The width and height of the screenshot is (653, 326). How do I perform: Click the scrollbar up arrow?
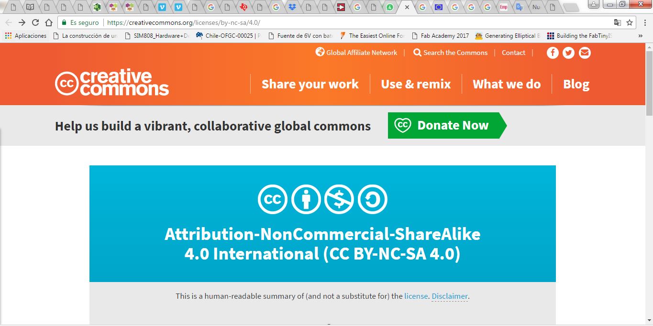[x=649, y=46]
